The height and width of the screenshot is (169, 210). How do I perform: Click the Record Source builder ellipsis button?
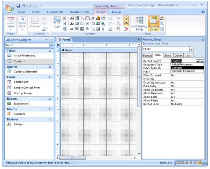tap(202, 61)
